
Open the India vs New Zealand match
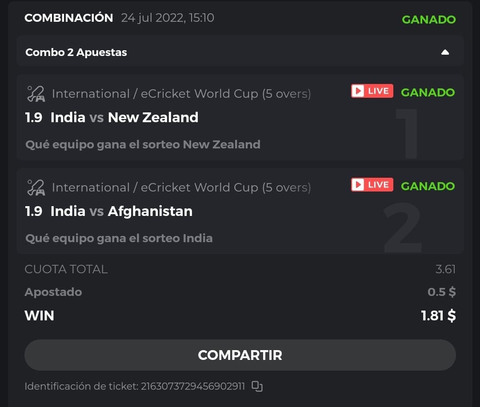(124, 117)
